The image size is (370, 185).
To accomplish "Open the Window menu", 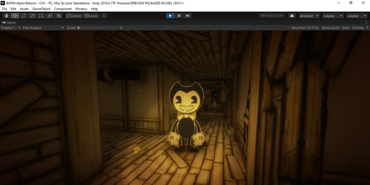I will pos(81,9).
